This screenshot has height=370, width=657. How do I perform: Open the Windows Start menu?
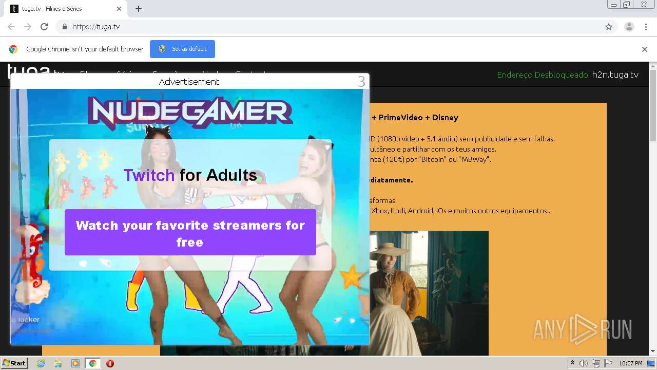(x=14, y=363)
